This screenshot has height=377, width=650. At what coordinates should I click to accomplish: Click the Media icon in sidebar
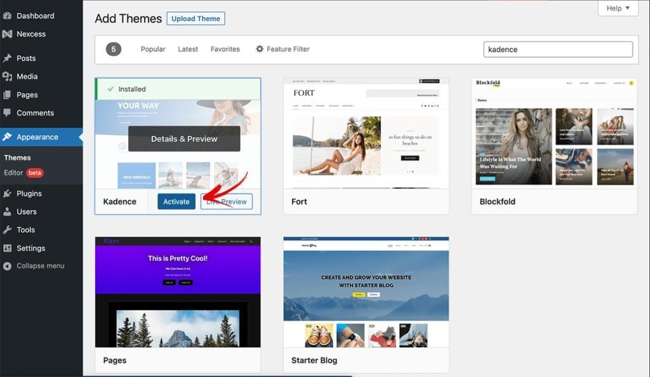pos(7,76)
